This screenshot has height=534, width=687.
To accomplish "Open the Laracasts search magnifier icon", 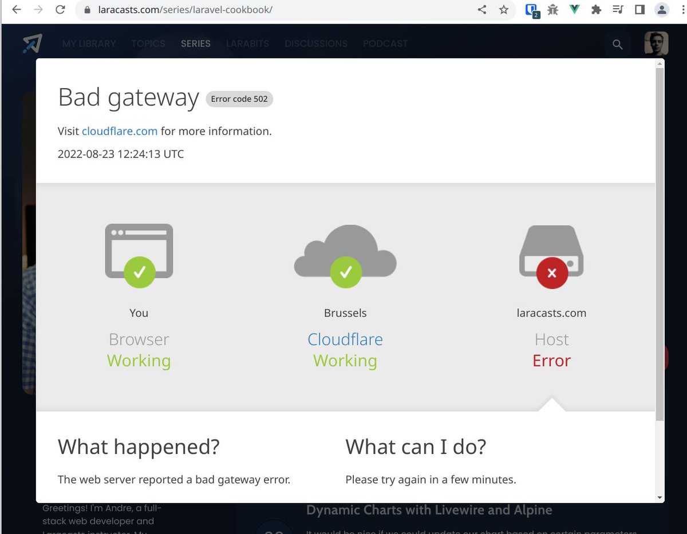I will click(x=617, y=44).
